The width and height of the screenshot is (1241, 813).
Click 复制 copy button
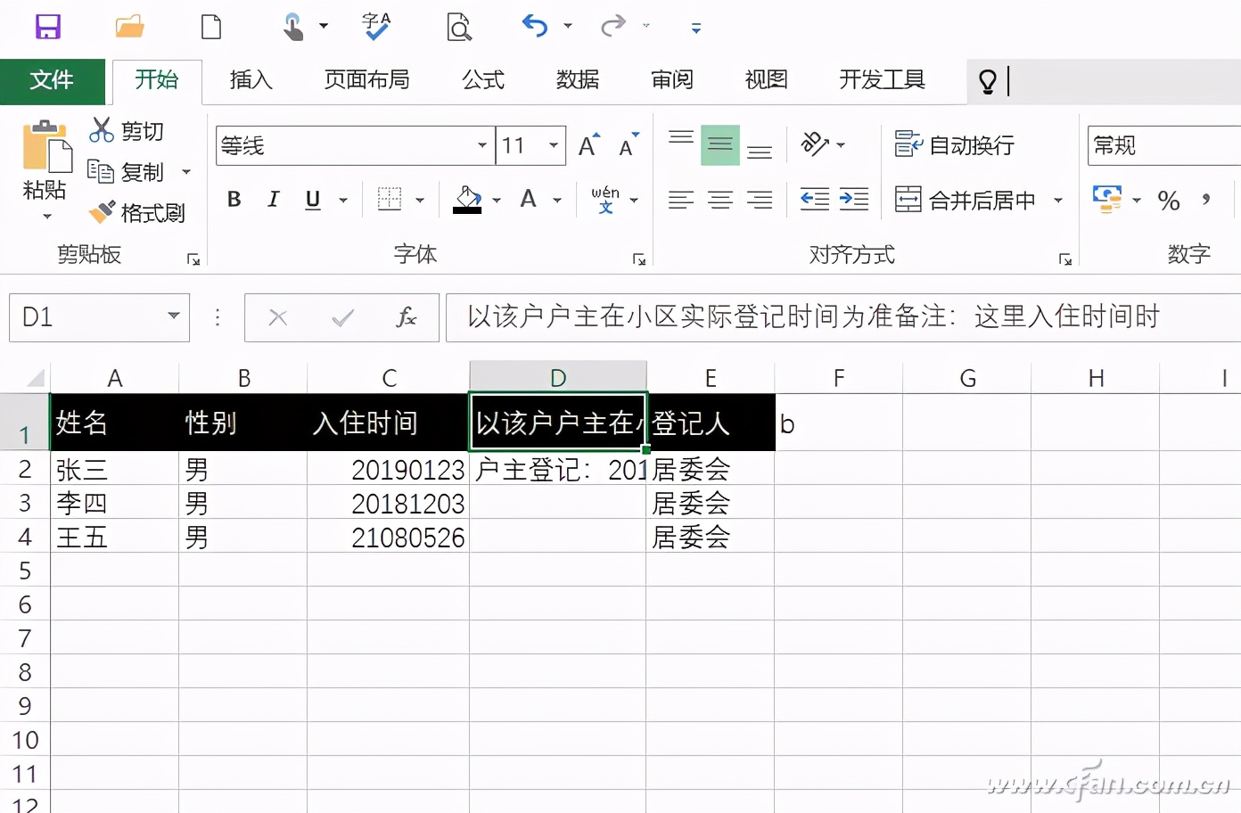pos(127,171)
